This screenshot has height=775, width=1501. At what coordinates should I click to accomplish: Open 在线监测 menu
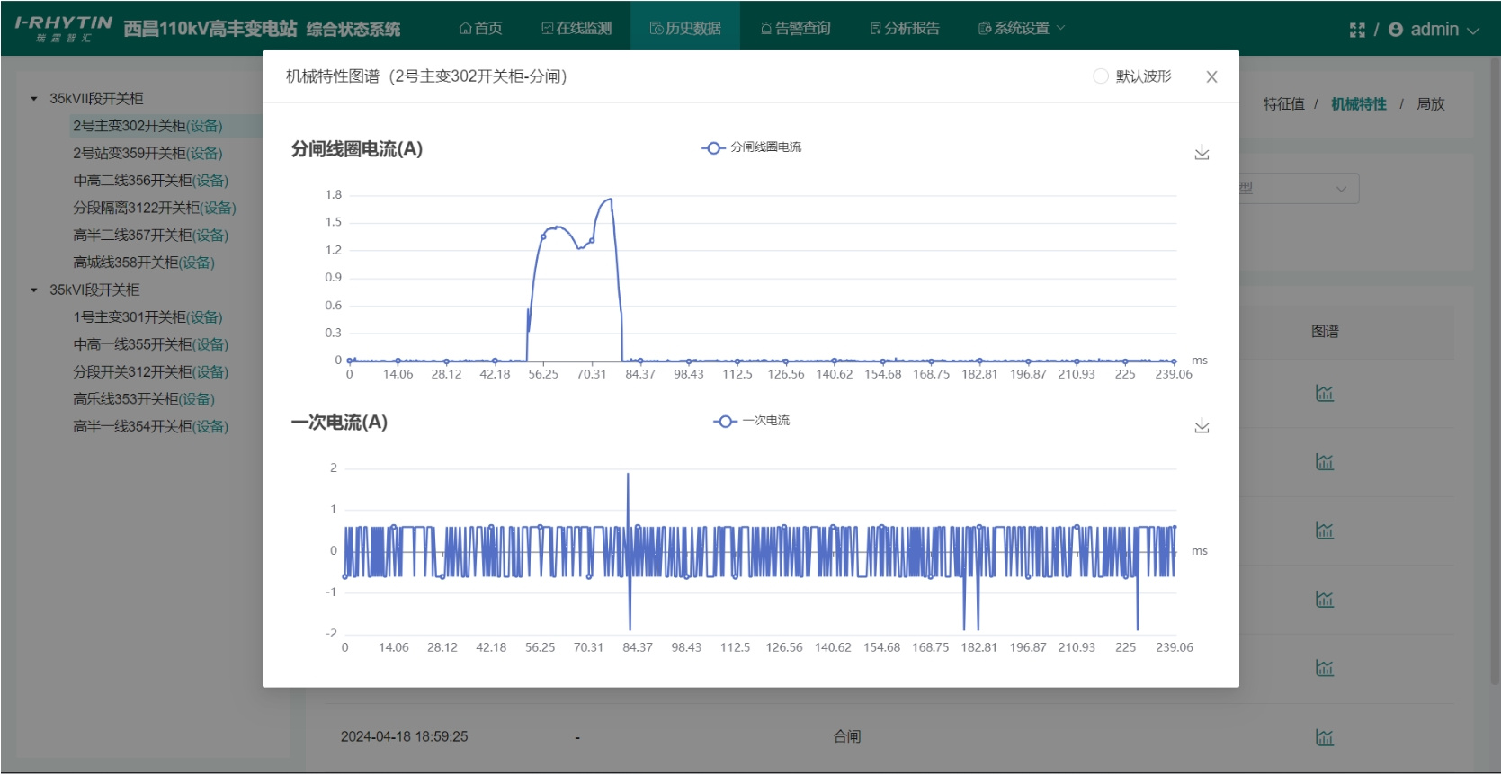point(576,28)
